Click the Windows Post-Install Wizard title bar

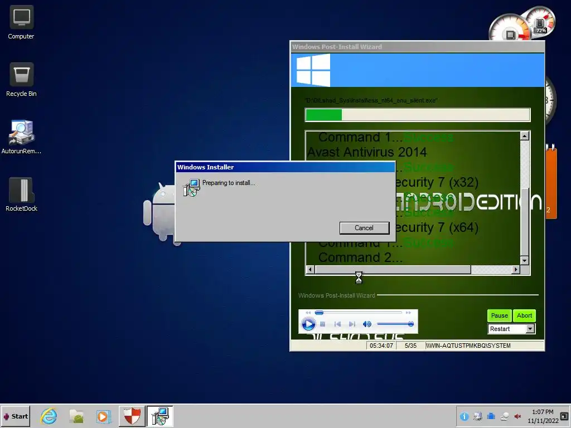pos(417,47)
